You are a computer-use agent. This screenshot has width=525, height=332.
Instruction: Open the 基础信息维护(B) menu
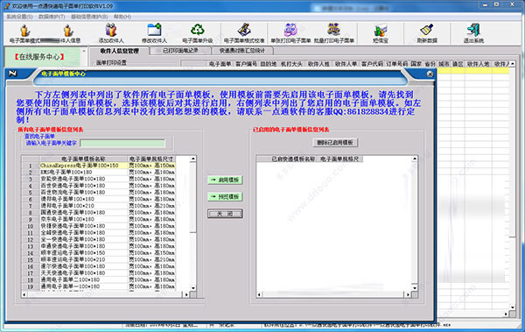coord(89,17)
